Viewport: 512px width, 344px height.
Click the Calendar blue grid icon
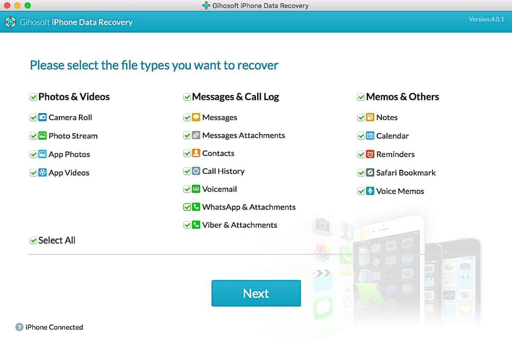(x=370, y=136)
